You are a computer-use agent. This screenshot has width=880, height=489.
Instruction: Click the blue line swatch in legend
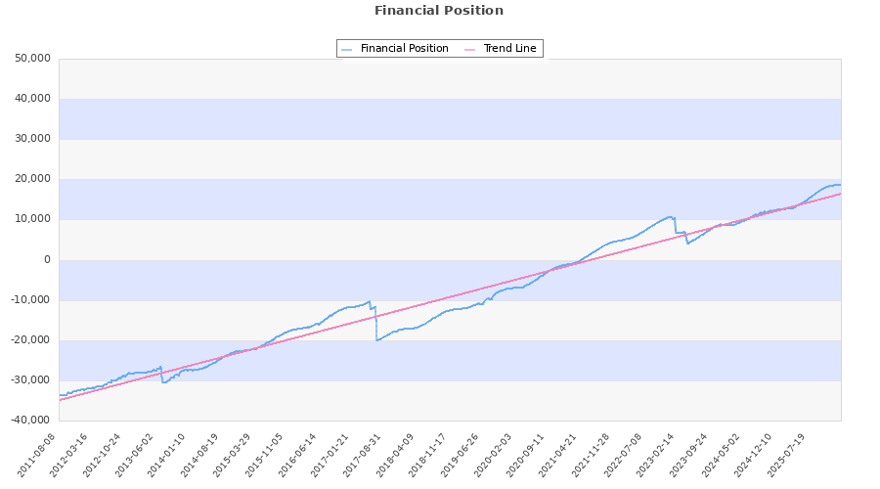pyautogui.click(x=348, y=49)
